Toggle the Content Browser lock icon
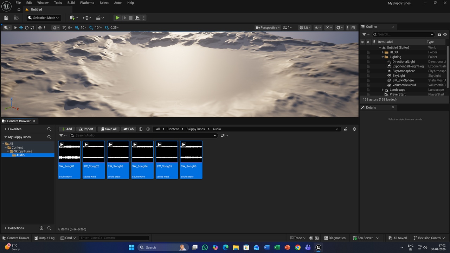Viewport: 450px width, 253px height. (x=346, y=129)
